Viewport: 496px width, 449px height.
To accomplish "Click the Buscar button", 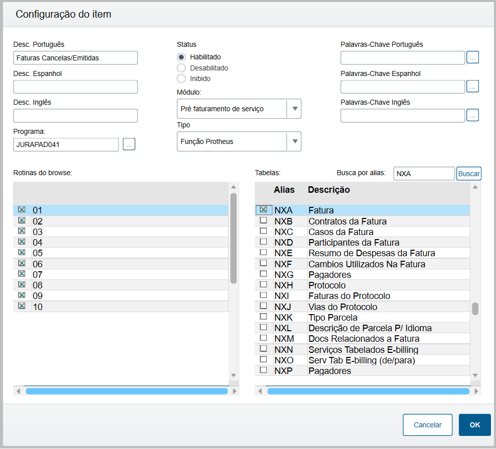I will [469, 174].
